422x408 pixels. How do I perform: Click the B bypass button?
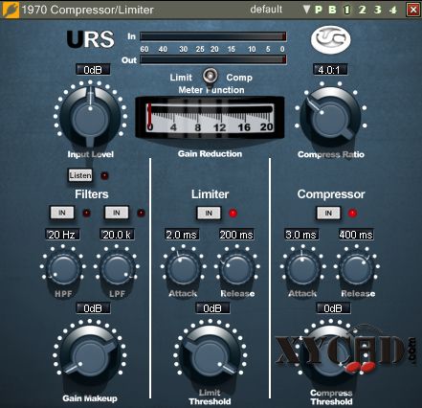332,10
